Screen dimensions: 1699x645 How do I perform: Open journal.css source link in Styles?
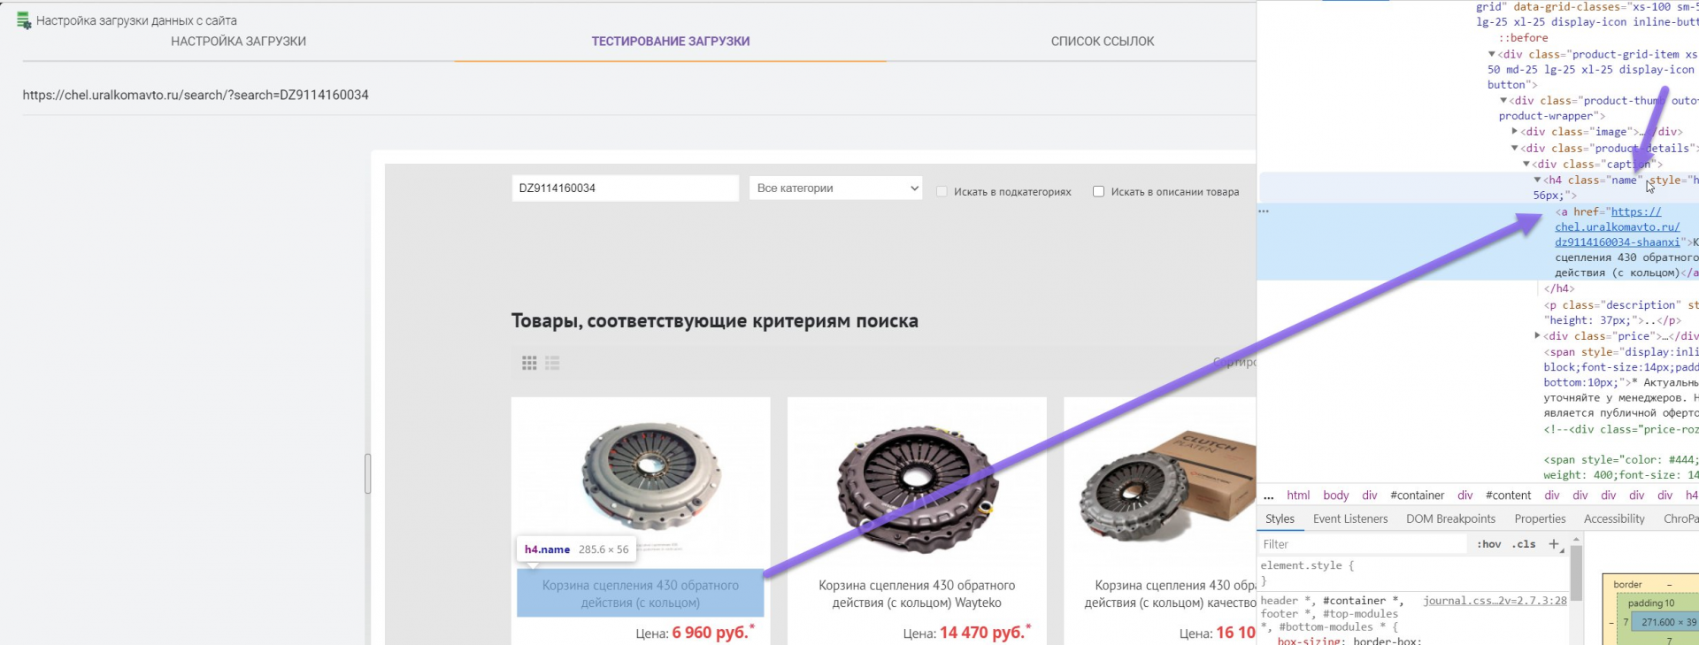pyautogui.click(x=1494, y=601)
